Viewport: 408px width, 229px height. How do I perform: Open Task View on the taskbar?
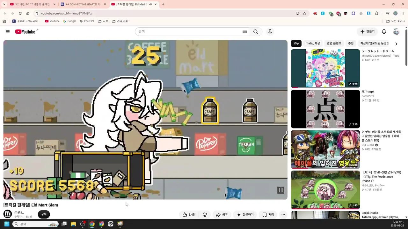coord(64,224)
